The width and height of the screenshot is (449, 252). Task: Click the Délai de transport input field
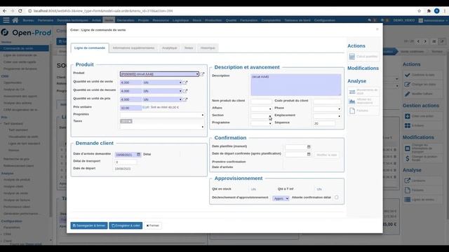[126, 162]
